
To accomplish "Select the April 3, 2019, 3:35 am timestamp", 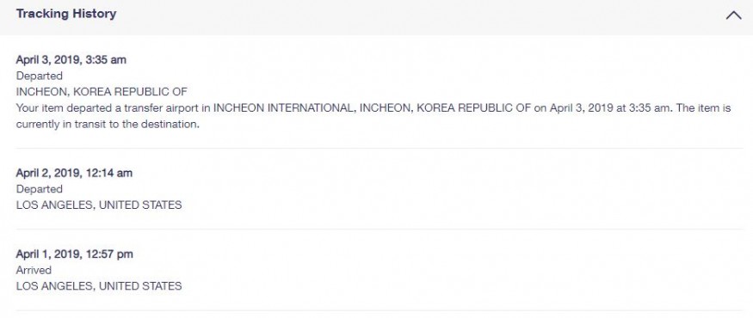I will coord(71,59).
